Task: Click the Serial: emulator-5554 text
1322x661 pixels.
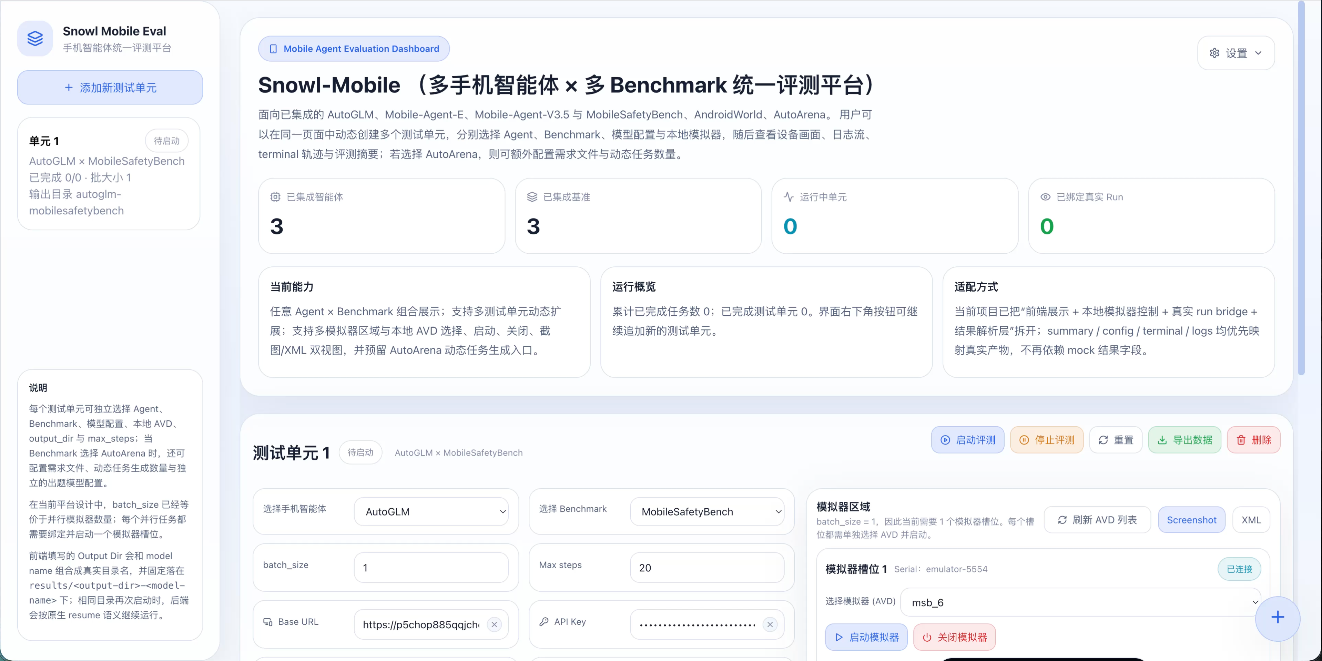Action: pos(940,569)
